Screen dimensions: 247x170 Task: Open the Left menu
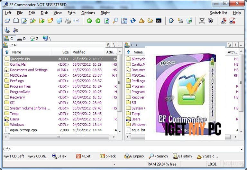click(8, 13)
